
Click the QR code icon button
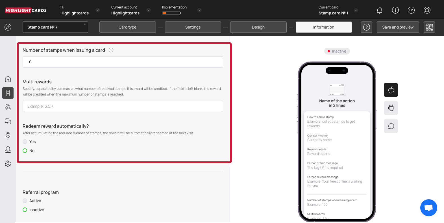tap(429, 27)
